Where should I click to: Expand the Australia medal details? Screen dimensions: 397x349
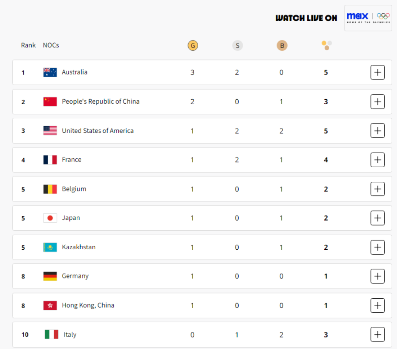click(x=378, y=72)
